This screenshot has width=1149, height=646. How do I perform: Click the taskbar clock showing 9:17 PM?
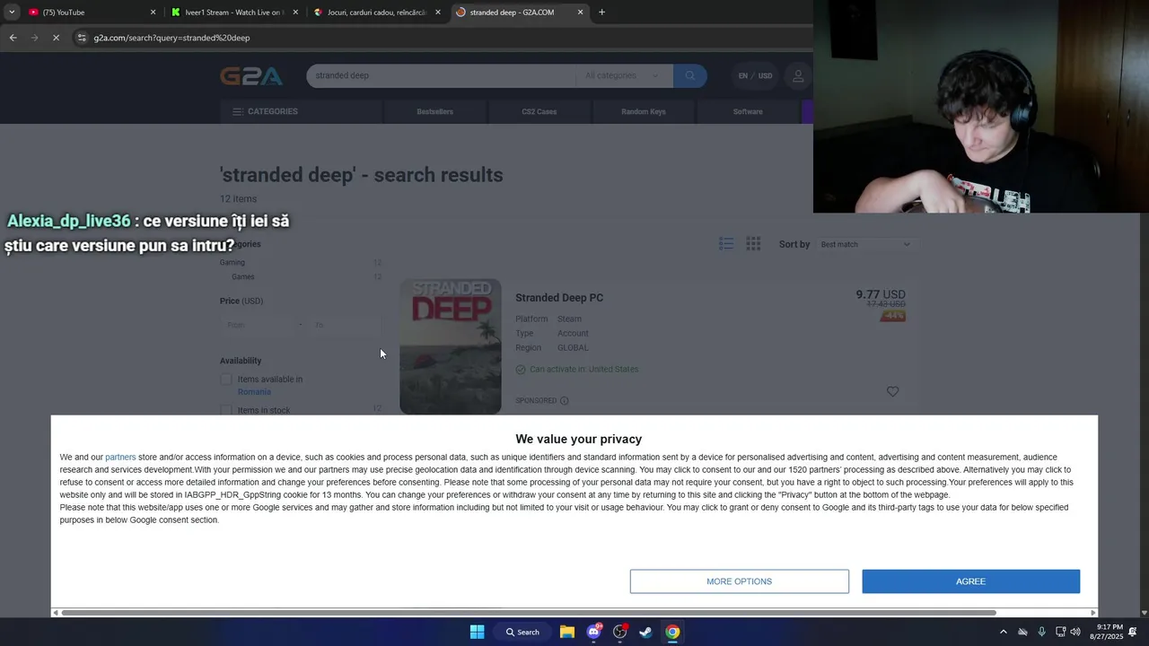pyautogui.click(x=1106, y=632)
